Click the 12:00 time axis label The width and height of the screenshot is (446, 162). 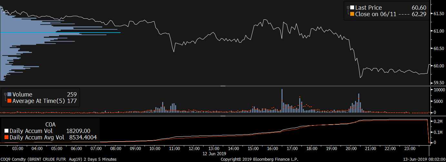(194, 149)
